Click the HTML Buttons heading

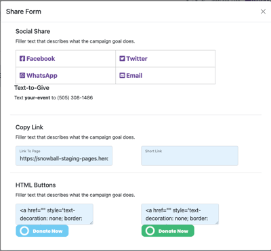click(35, 185)
